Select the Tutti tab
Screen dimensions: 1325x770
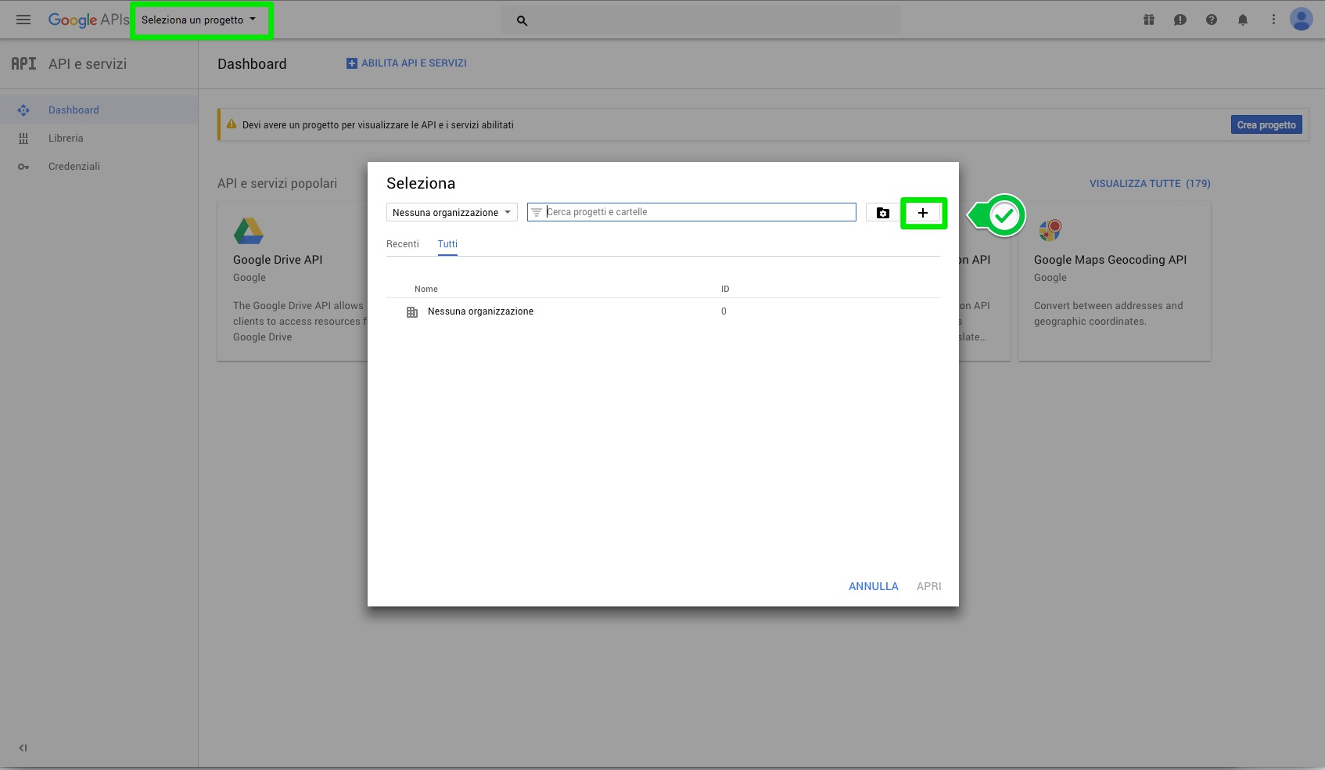[447, 244]
